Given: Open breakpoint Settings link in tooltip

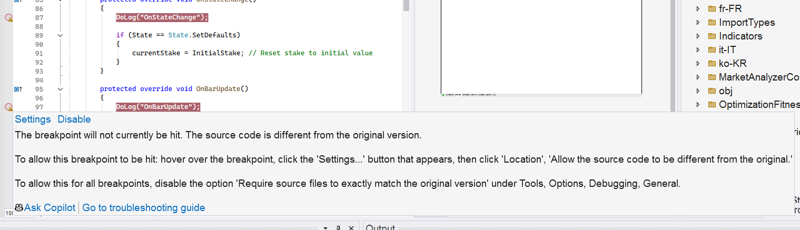Looking at the screenshot, I should tap(33, 119).
